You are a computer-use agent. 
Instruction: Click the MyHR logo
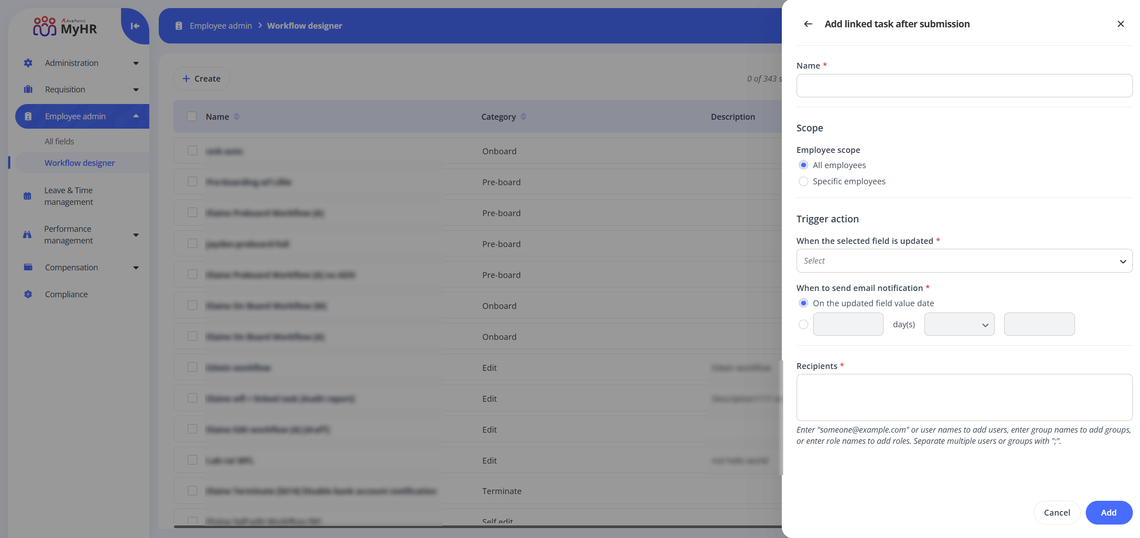point(65,26)
